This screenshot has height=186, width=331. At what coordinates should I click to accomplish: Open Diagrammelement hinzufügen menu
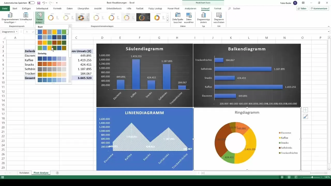coord(11,18)
